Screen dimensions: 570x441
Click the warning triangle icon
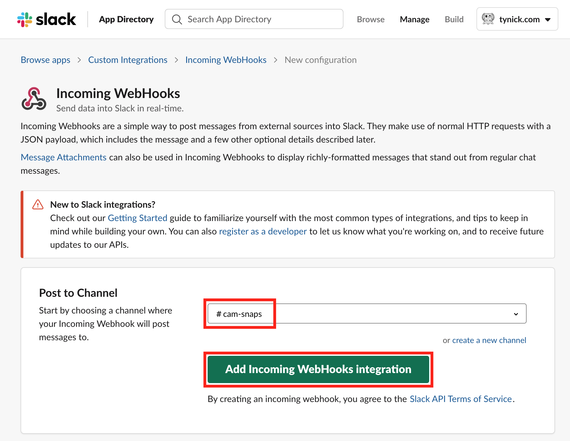coord(38,204)
